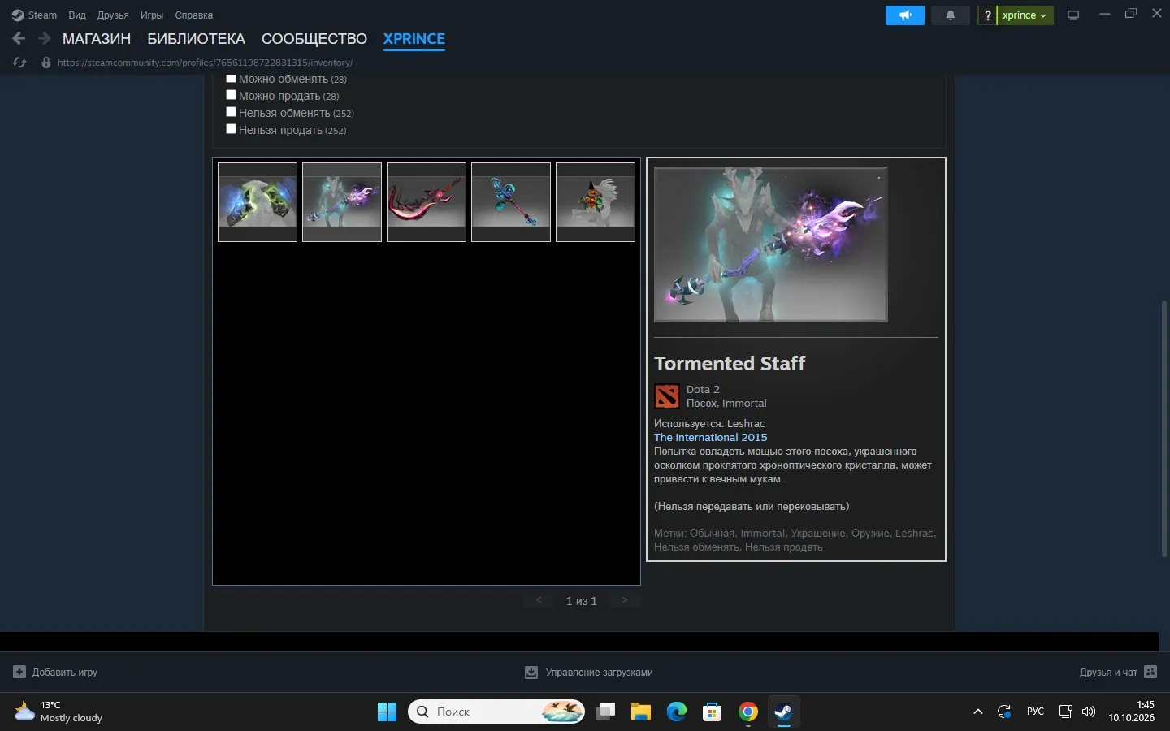The image size is (1170, 731).
Task: Go to next inventory page arrow
Action: [624, 600]
